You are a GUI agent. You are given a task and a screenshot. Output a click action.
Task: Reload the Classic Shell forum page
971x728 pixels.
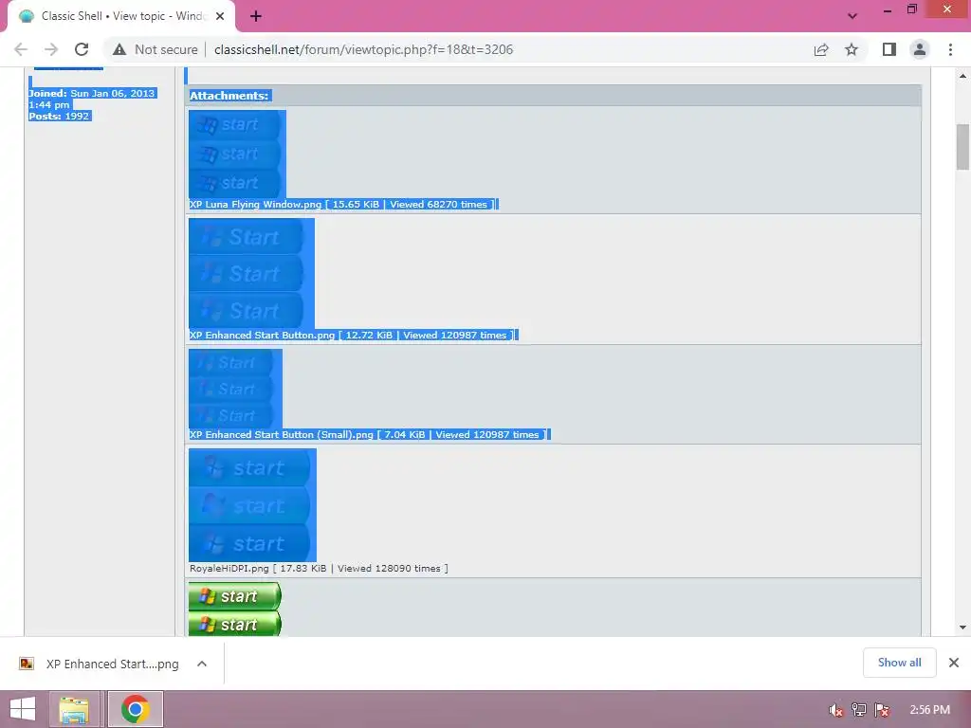tap(82, 49)
